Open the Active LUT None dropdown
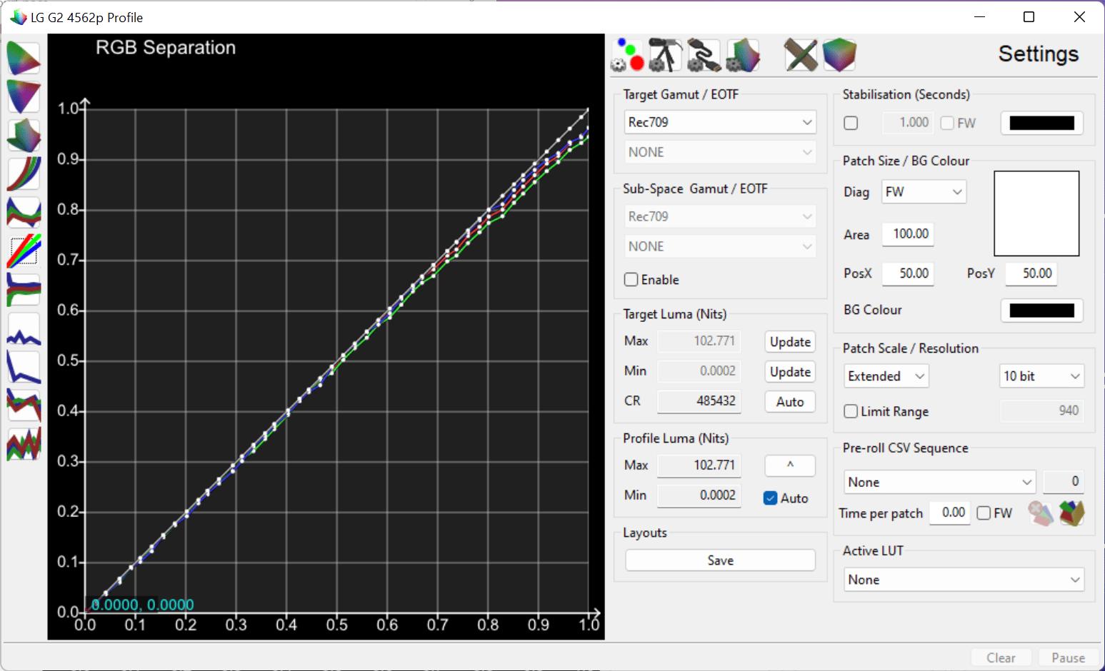The image size is (1105, 671). (964, 580)
